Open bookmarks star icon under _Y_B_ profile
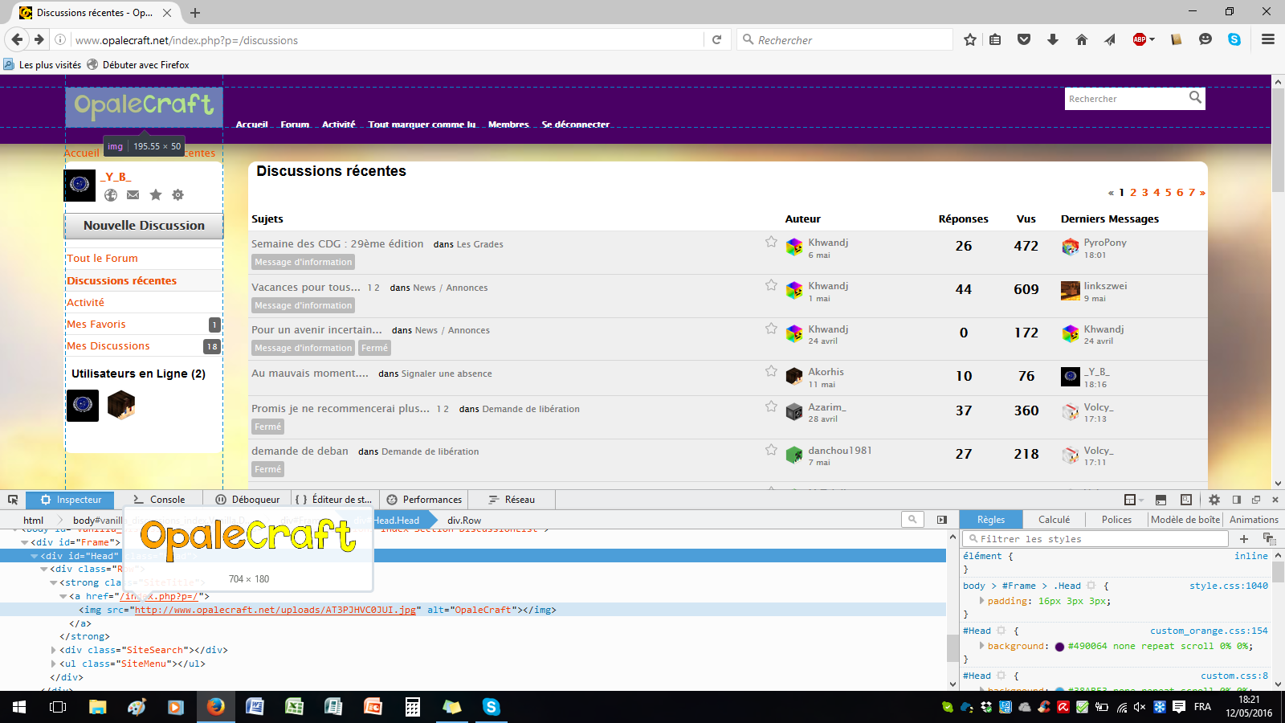 click(156, 194)
